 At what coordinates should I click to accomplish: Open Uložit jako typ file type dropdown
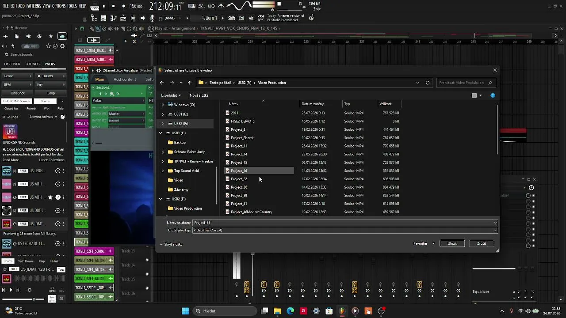(x=345, y=230)
